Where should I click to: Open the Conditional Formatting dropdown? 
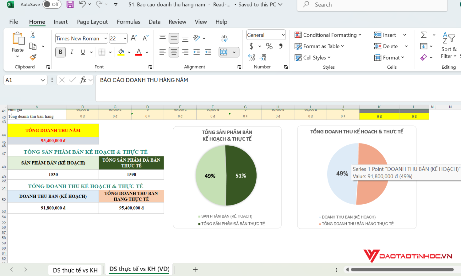click(328, 35)
